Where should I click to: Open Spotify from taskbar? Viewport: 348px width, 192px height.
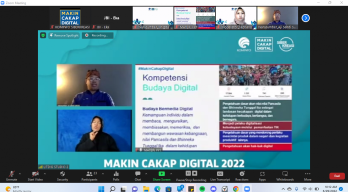click(x=202, y=189)
